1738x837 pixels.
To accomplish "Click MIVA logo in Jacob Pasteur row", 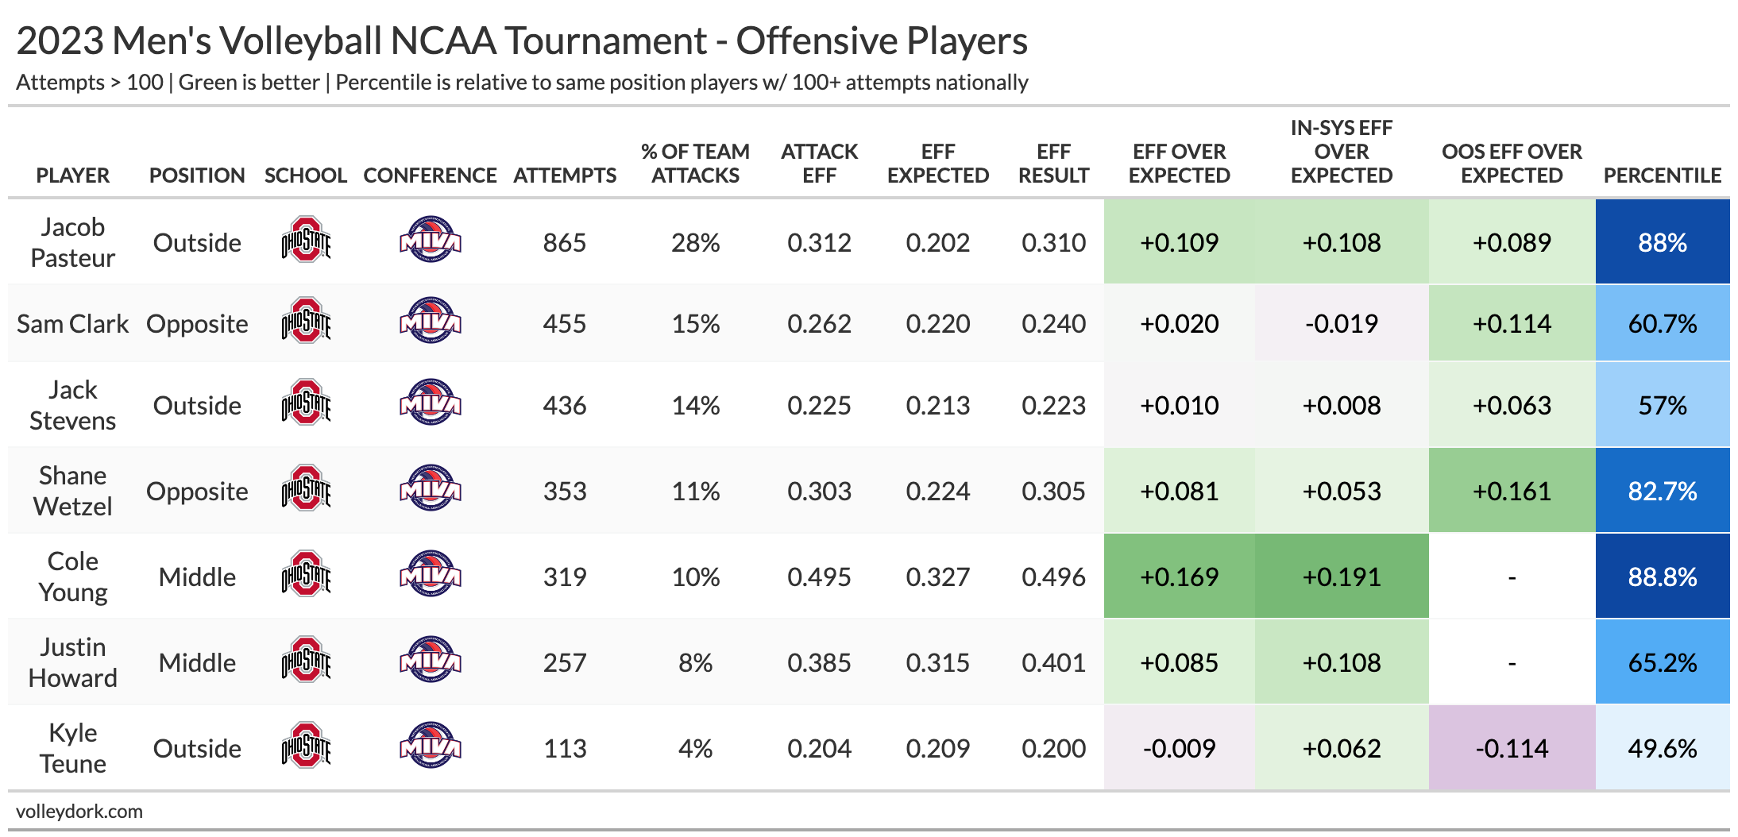I will click(x=430, y=240).
